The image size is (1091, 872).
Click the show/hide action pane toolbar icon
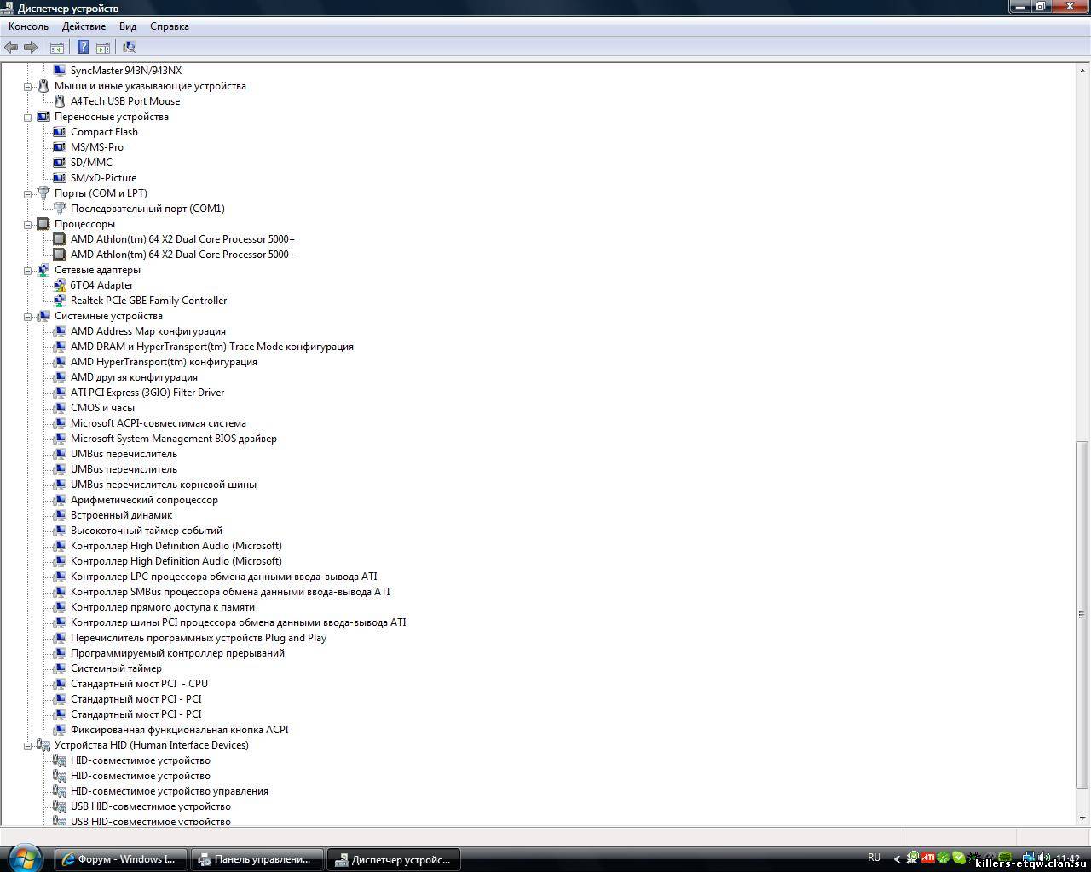coord(103,47)
